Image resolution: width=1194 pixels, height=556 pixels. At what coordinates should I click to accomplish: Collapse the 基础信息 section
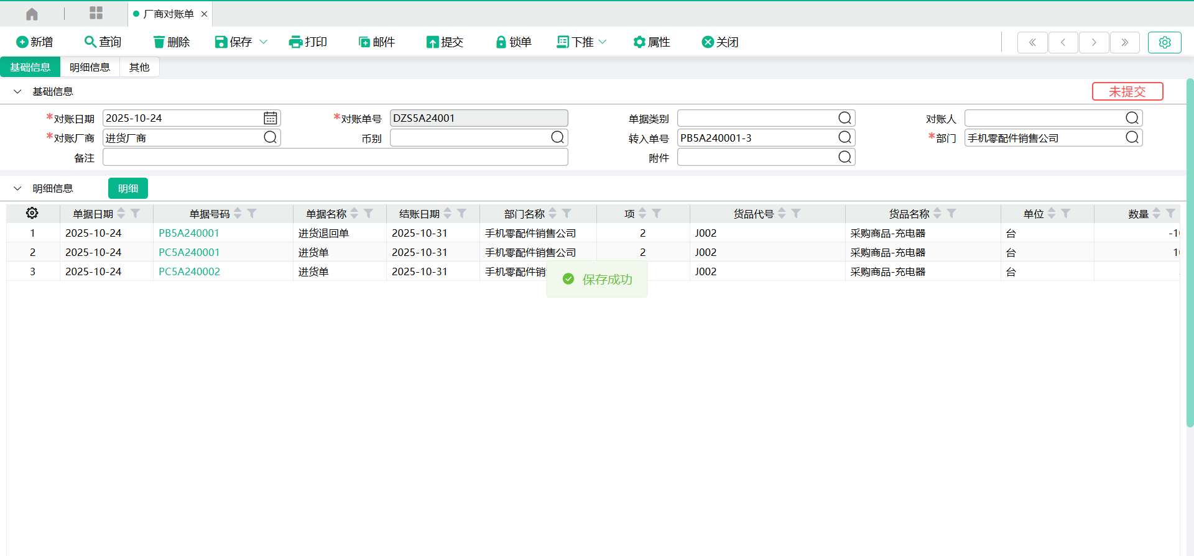click(17, 91)
